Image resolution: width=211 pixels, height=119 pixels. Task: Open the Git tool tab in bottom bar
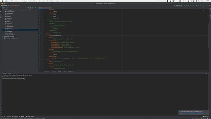pyautogui.click(x=4, y=116)
